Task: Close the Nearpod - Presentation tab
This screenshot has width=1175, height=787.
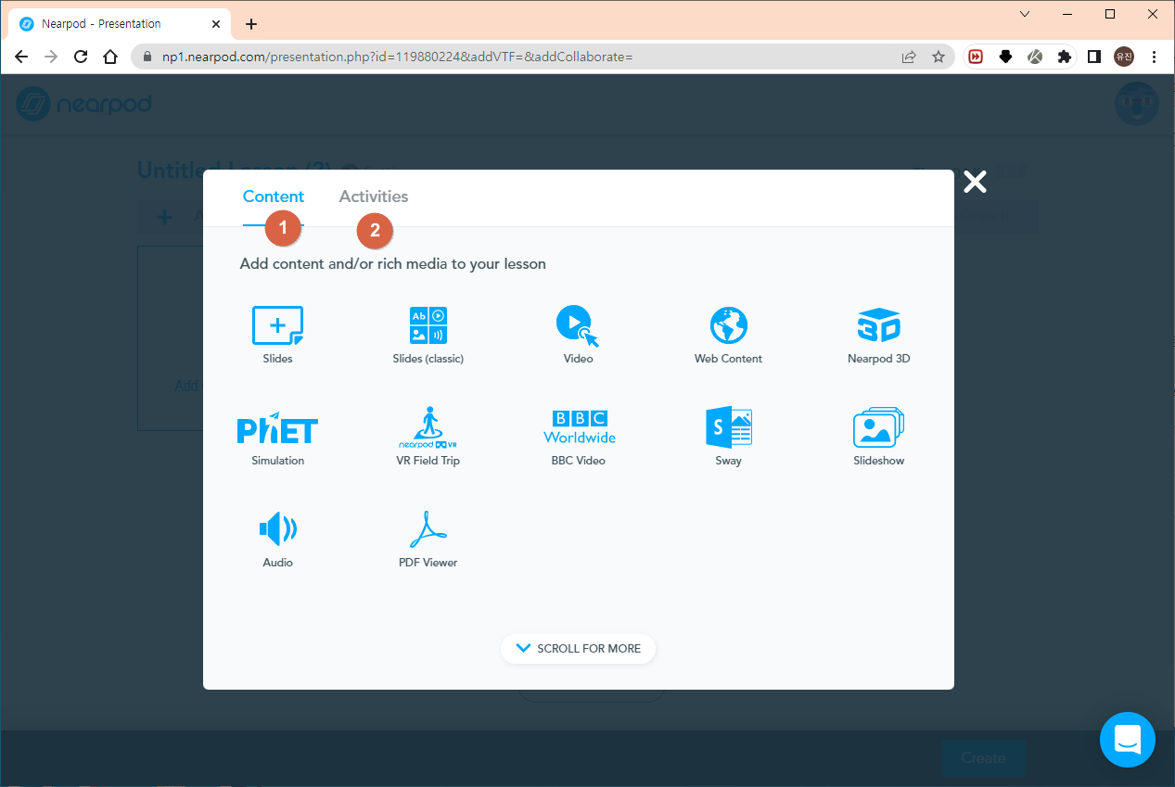Action: 216,24
